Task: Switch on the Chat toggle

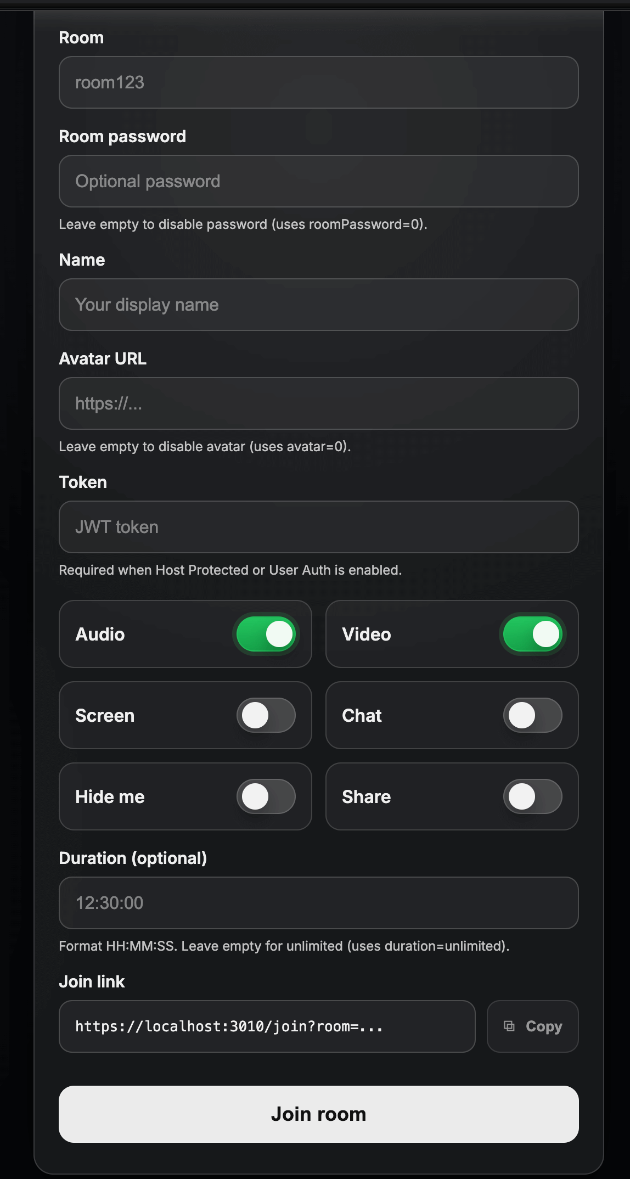Action: pyautogui.click(x=533, y=715)
